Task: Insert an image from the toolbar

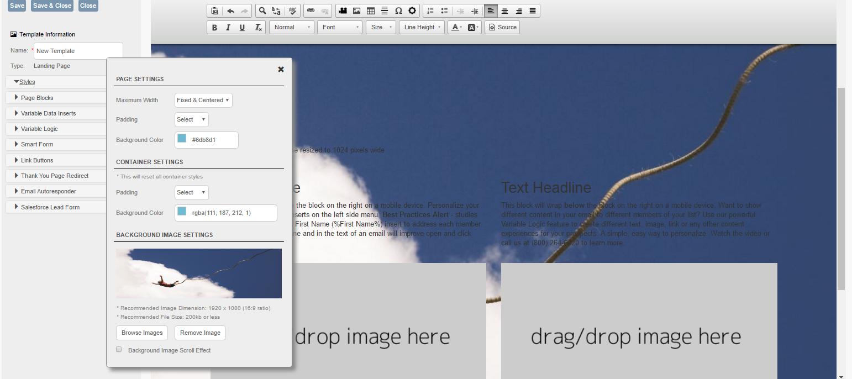Action: pyautogui.click(x=356, y=11)
